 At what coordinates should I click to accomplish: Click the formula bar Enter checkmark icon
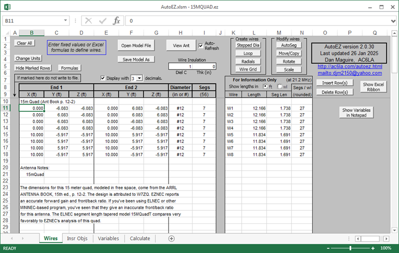(102, 21)
